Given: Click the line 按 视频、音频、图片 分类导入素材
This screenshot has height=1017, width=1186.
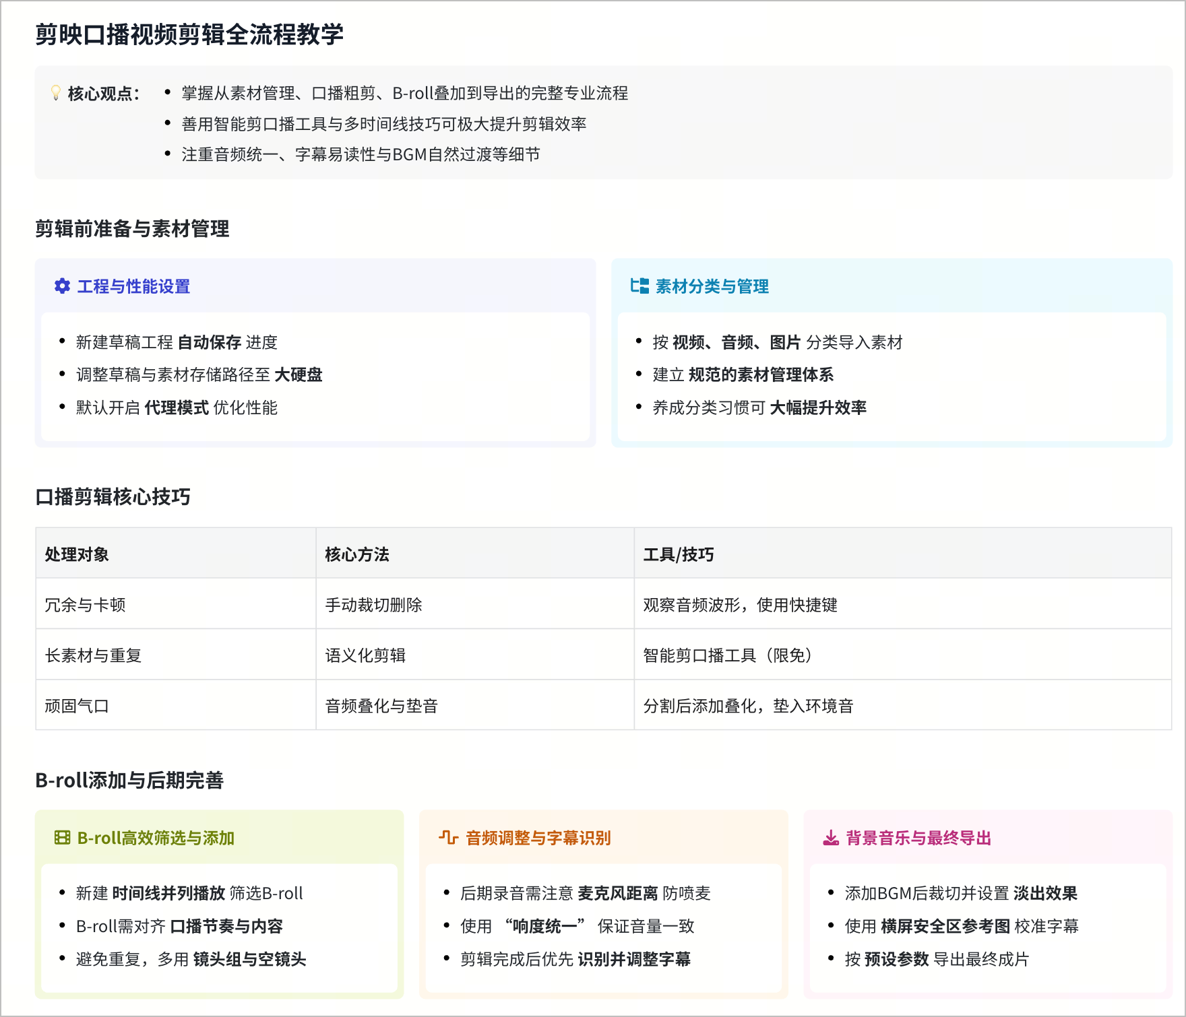Looking at the screenshot, I should [778, 342].
